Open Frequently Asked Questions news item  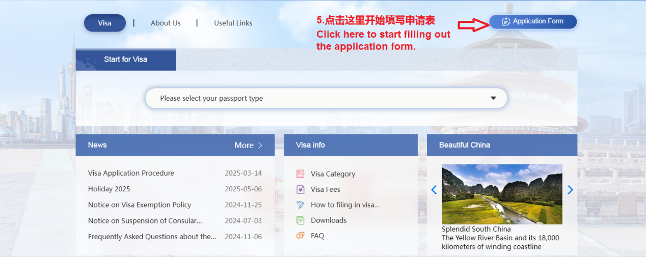coord(152,236)
